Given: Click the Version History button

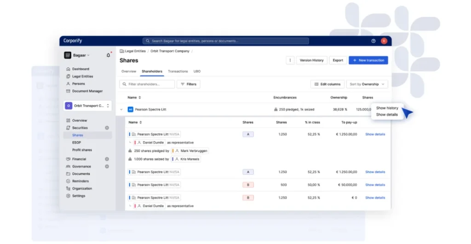Looking at the screenshot, I should (x=311, y=60).
